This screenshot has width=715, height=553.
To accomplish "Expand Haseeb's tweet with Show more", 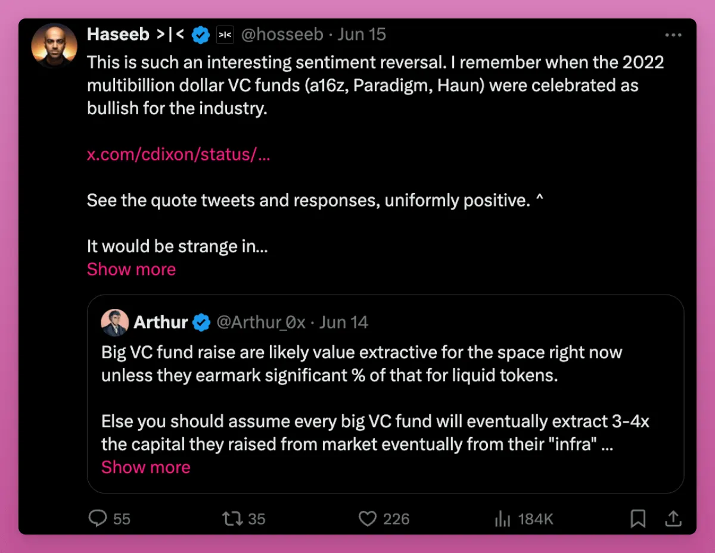I will pos(131,269).
